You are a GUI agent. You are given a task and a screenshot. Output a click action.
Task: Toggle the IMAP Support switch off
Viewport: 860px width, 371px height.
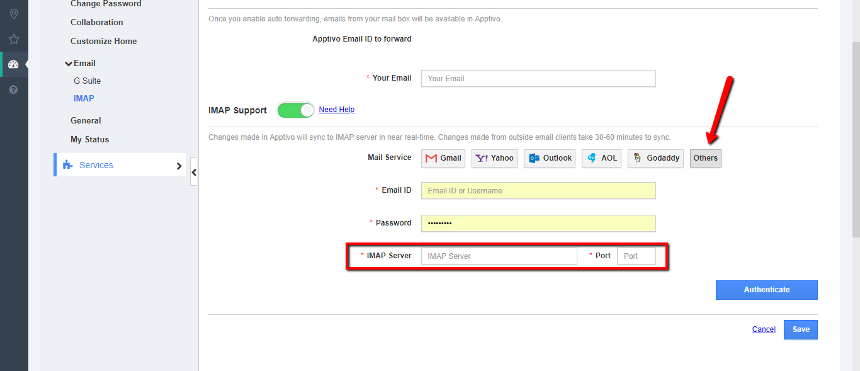[296, 110]
